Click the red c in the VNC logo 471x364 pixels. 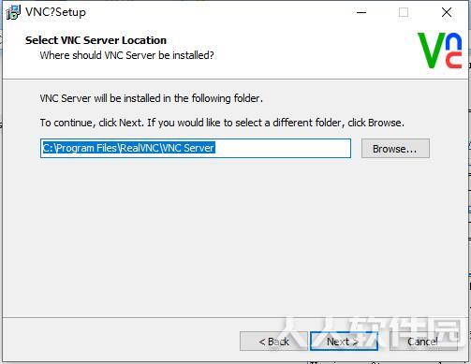pyautogui.click(x=453, y=60)
